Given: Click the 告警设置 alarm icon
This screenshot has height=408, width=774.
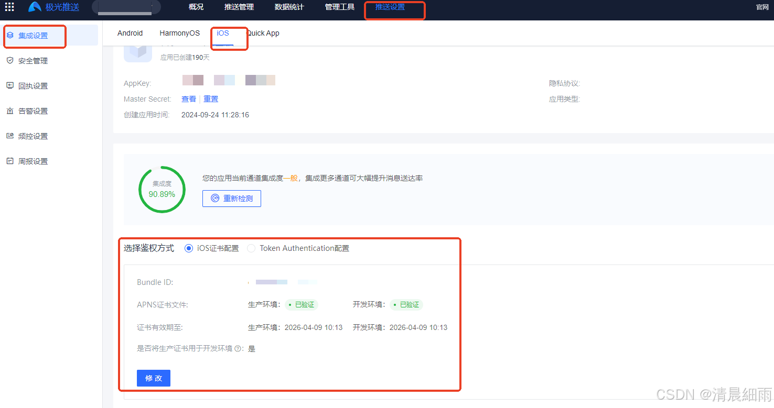Looking at the screenshot, I should (x=10, y=111).
